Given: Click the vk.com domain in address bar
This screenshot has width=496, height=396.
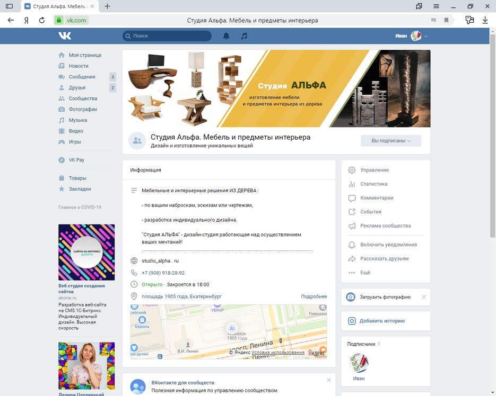Looking at the screenshot, I should click(x=76, y=20).
